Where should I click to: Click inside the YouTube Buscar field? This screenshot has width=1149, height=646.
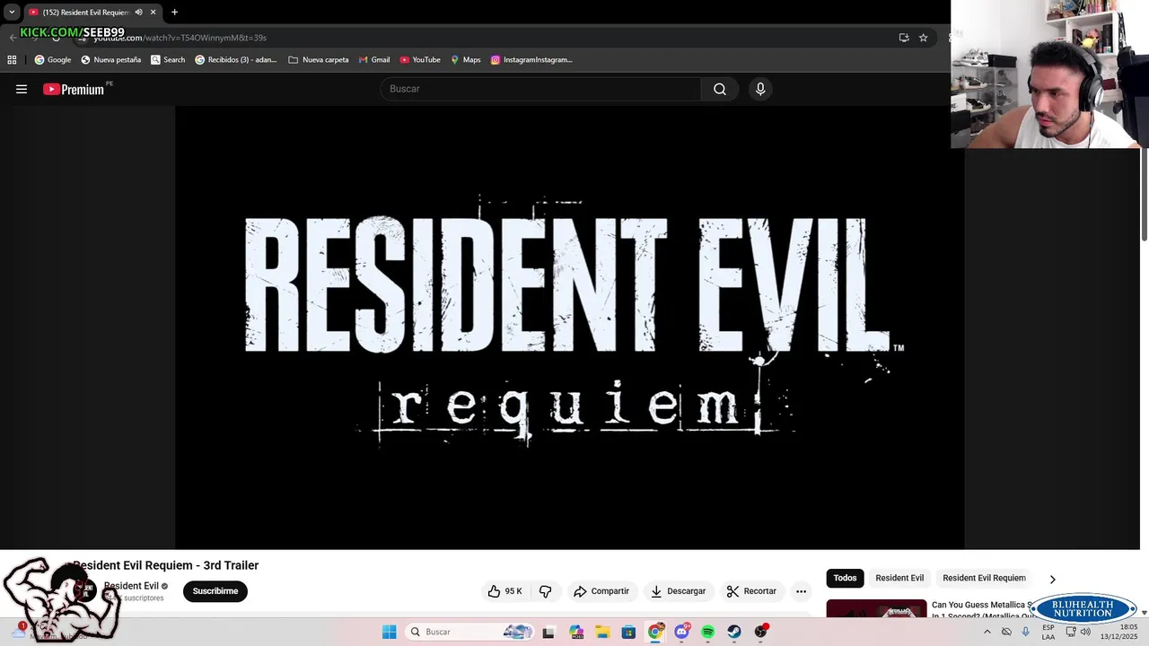(540, 89)
